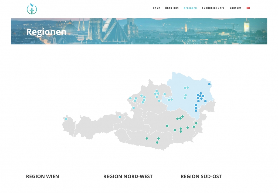This screenshot has width=278, height=193.
Task: Open the REGION SÜD-OST heading
Action: pyautogui.click(x=201, y=176)
